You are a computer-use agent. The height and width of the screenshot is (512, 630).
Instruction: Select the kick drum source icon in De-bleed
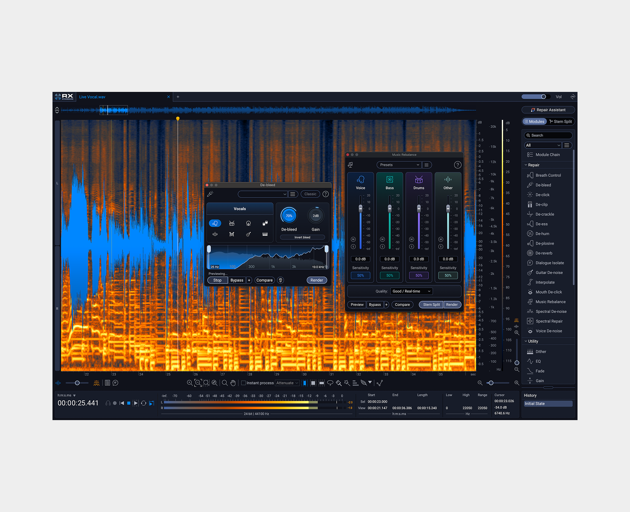click(248, 223)
